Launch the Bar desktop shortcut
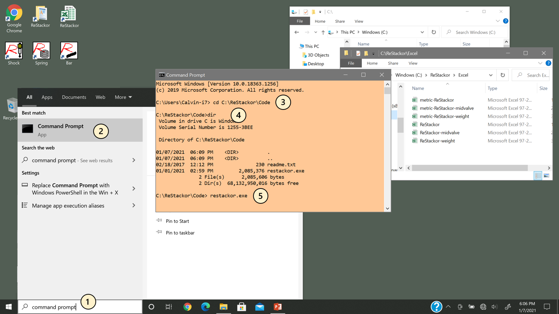This screenshot has height=314, width=559. pos(69,53)
